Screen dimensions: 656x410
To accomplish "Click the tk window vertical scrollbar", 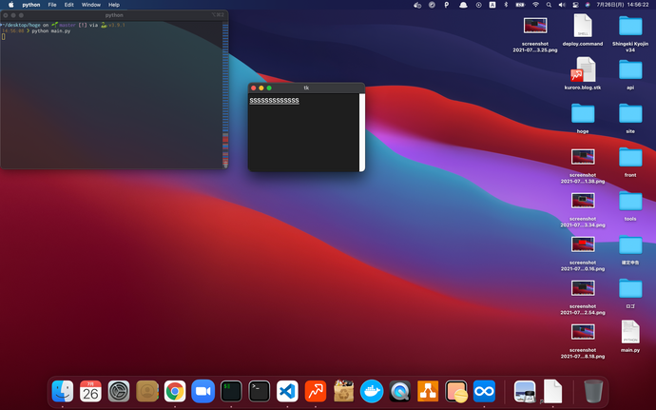I will (x=362, y=132).
